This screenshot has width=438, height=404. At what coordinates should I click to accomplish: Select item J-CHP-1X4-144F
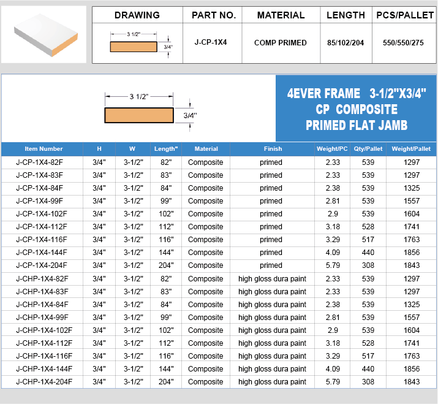tap(44, 369)
